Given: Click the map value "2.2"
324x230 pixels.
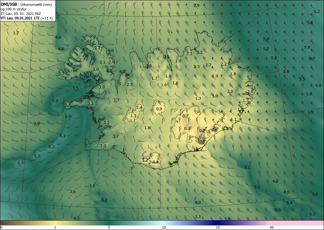Looking at the screenshot, I should pyautogui.click(x=224, y=64).
